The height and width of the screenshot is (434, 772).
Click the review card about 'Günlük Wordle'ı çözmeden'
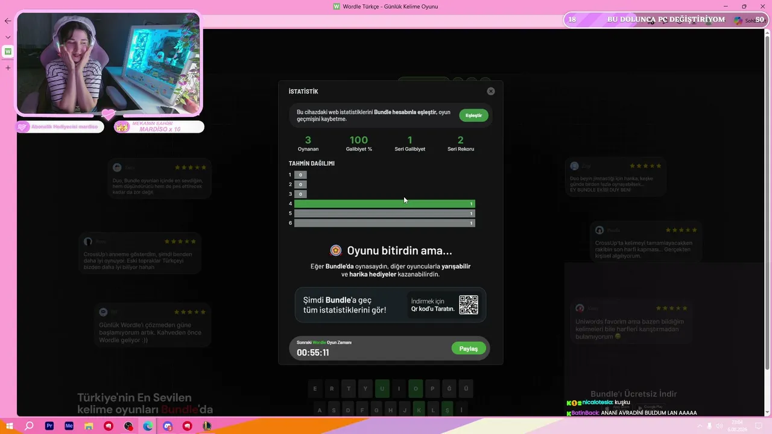[x=153, y=325]
